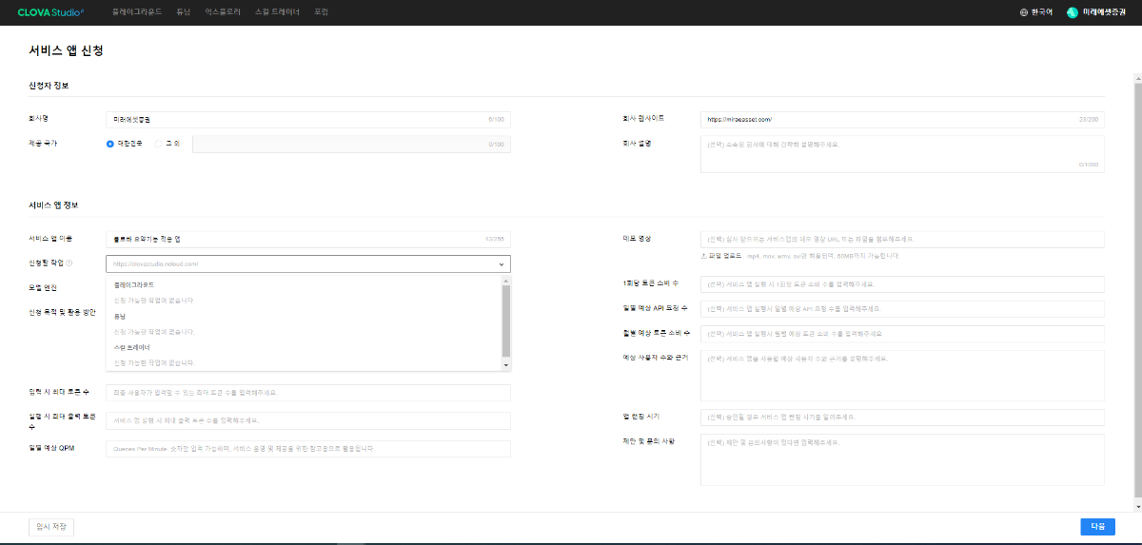1142x545 pixels.
Task: Open the 한국어 language selector
Action: pyautogui.click(x=1036, y=12)
